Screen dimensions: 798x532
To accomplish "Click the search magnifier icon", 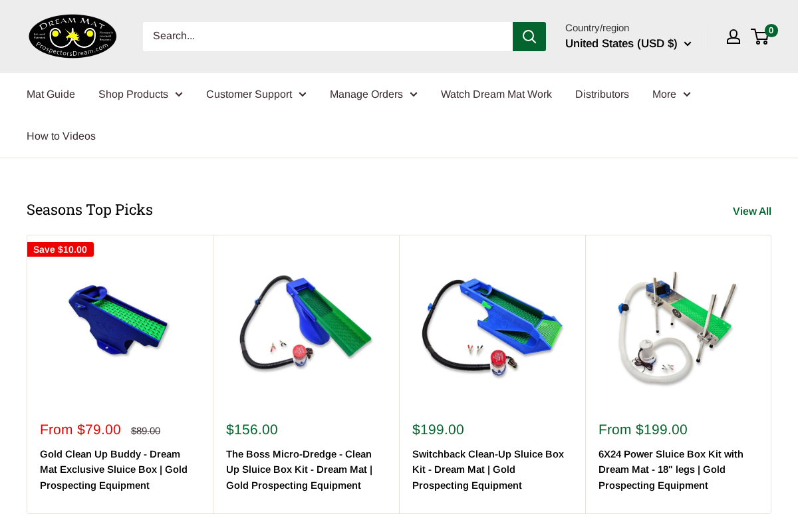I will (x=529, y=36).
